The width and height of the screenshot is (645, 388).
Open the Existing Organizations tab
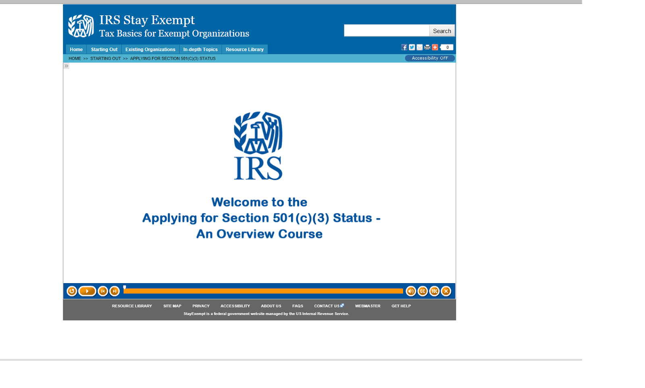[150, 49]
